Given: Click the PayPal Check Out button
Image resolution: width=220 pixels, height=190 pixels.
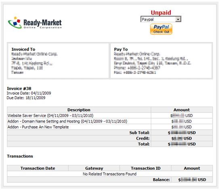Looking at the screenshot, I should 161,29.
